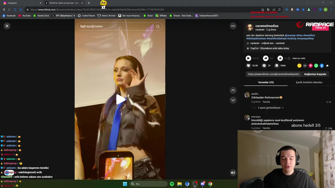The height and width of the screenshot is (188, 335).
Task: Close the Instagram browser tab
Action: [x=40, y=3]
